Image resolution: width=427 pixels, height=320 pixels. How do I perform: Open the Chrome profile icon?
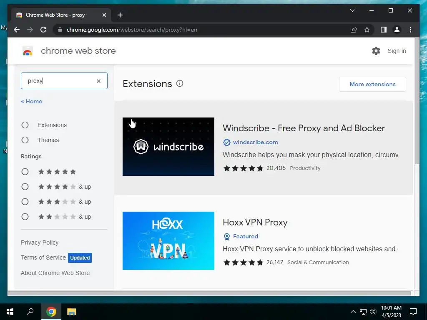click(x=397, y=30)
